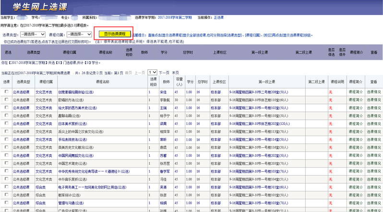The image size is (383, 212).
Task: Tick checkbox for 创意素描绘画体验 course
Action: tap(6, 91)
